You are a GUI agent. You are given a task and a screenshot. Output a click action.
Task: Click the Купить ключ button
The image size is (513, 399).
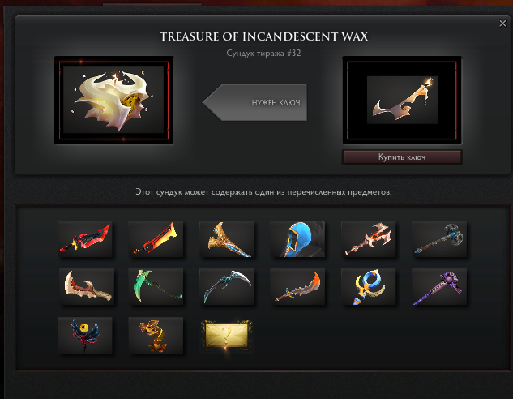[402, 157]
